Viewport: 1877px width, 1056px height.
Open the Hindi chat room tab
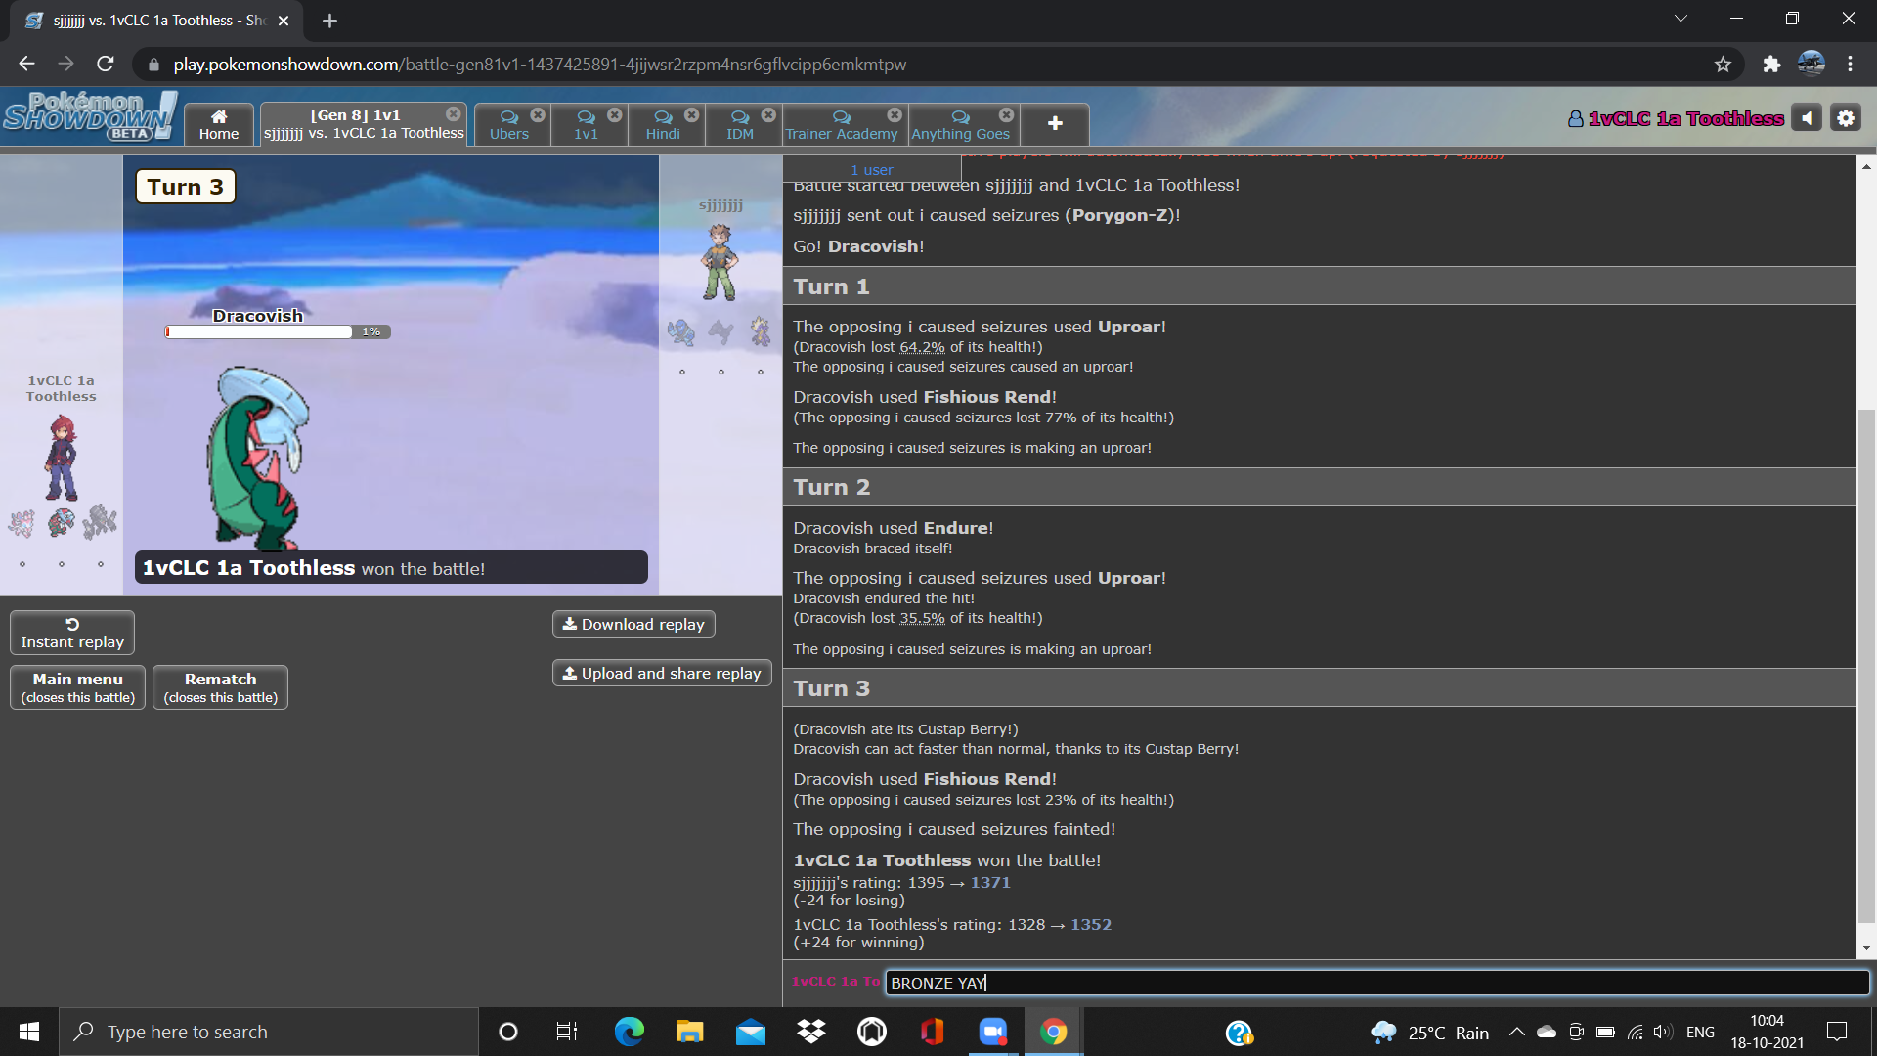pyautogui.click(x=663, y=124)
